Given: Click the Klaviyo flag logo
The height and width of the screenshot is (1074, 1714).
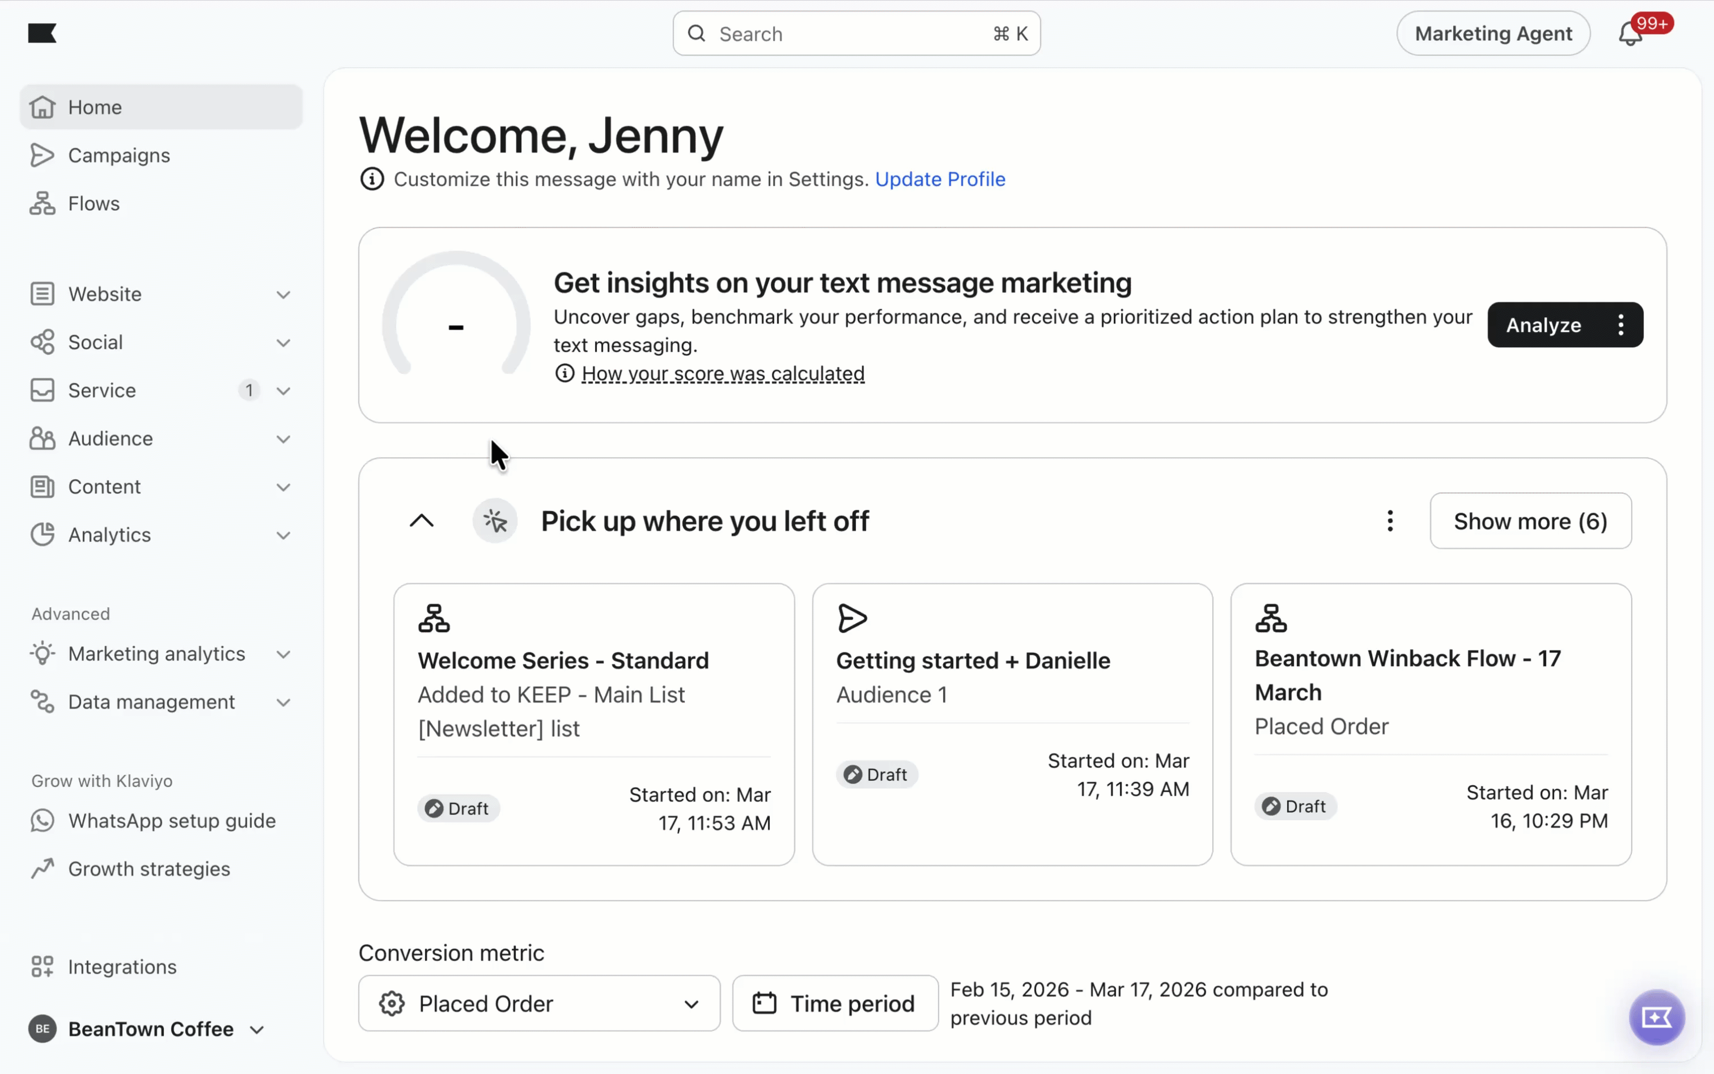Looking at the screenshot, I should click(42, 33).
